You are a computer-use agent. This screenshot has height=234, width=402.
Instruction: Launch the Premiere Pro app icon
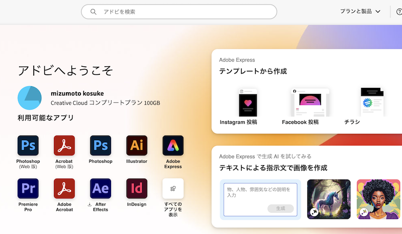tap(28, 189)
